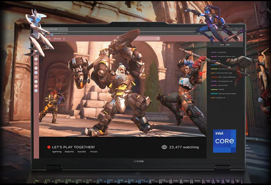Image resolution: width=271 pixels, height=185 pixels.
Task: Open the !gaming tag
Action: [x=57, y=152]
